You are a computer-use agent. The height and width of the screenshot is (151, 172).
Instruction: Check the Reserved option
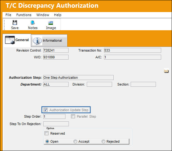46,133
